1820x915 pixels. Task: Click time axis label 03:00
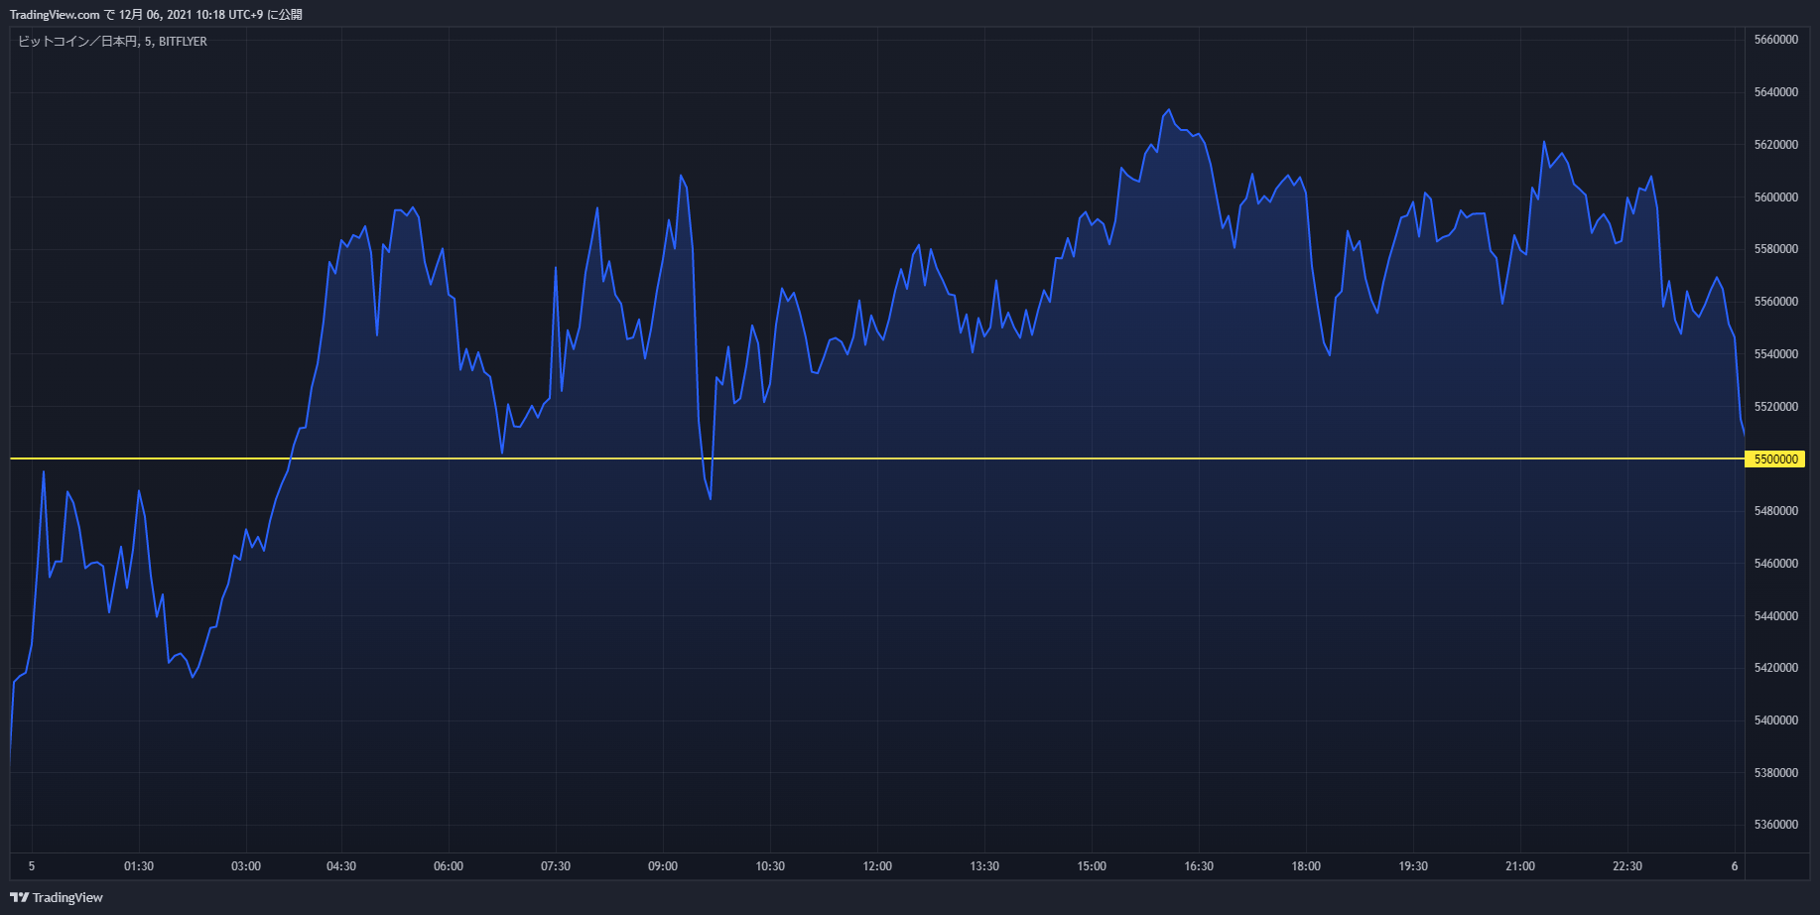coord(246,866)
